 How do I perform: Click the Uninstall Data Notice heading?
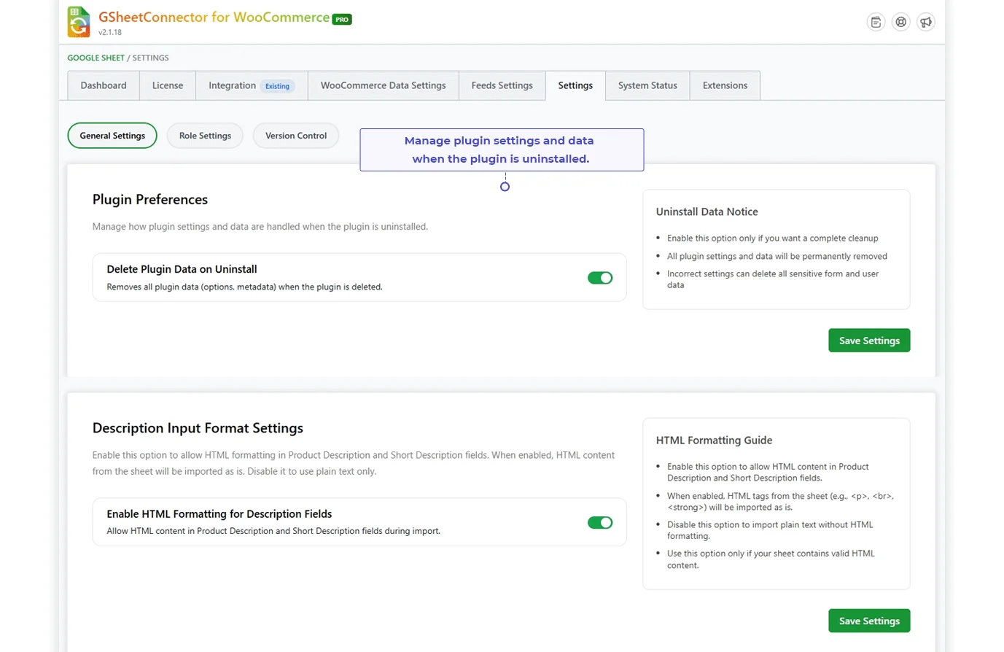pos(707,211)
